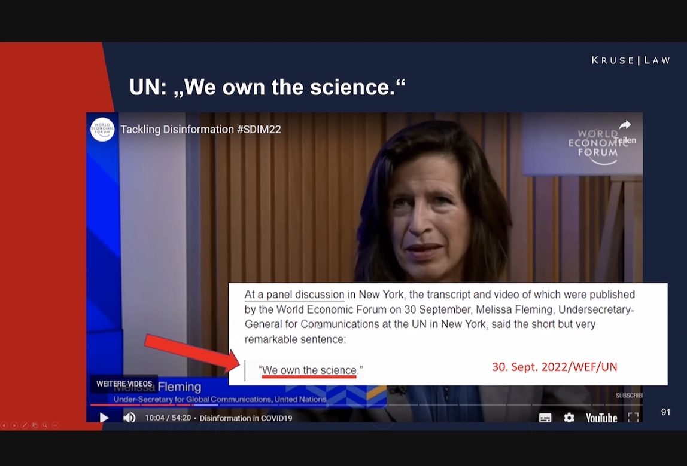687x466 pixels.
Task: Click the Teilen share arrow icon
Action: (x=625, y=125)
